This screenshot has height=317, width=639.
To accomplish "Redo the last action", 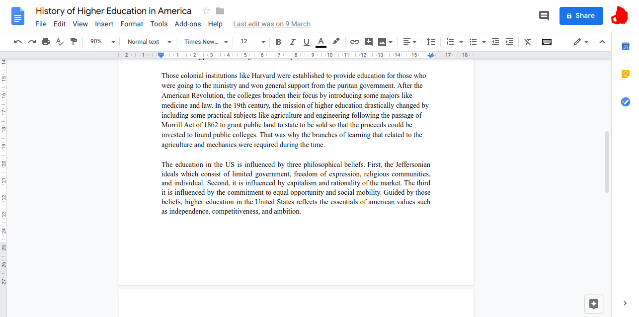I will pyautogui.click(x=32, y=42).
